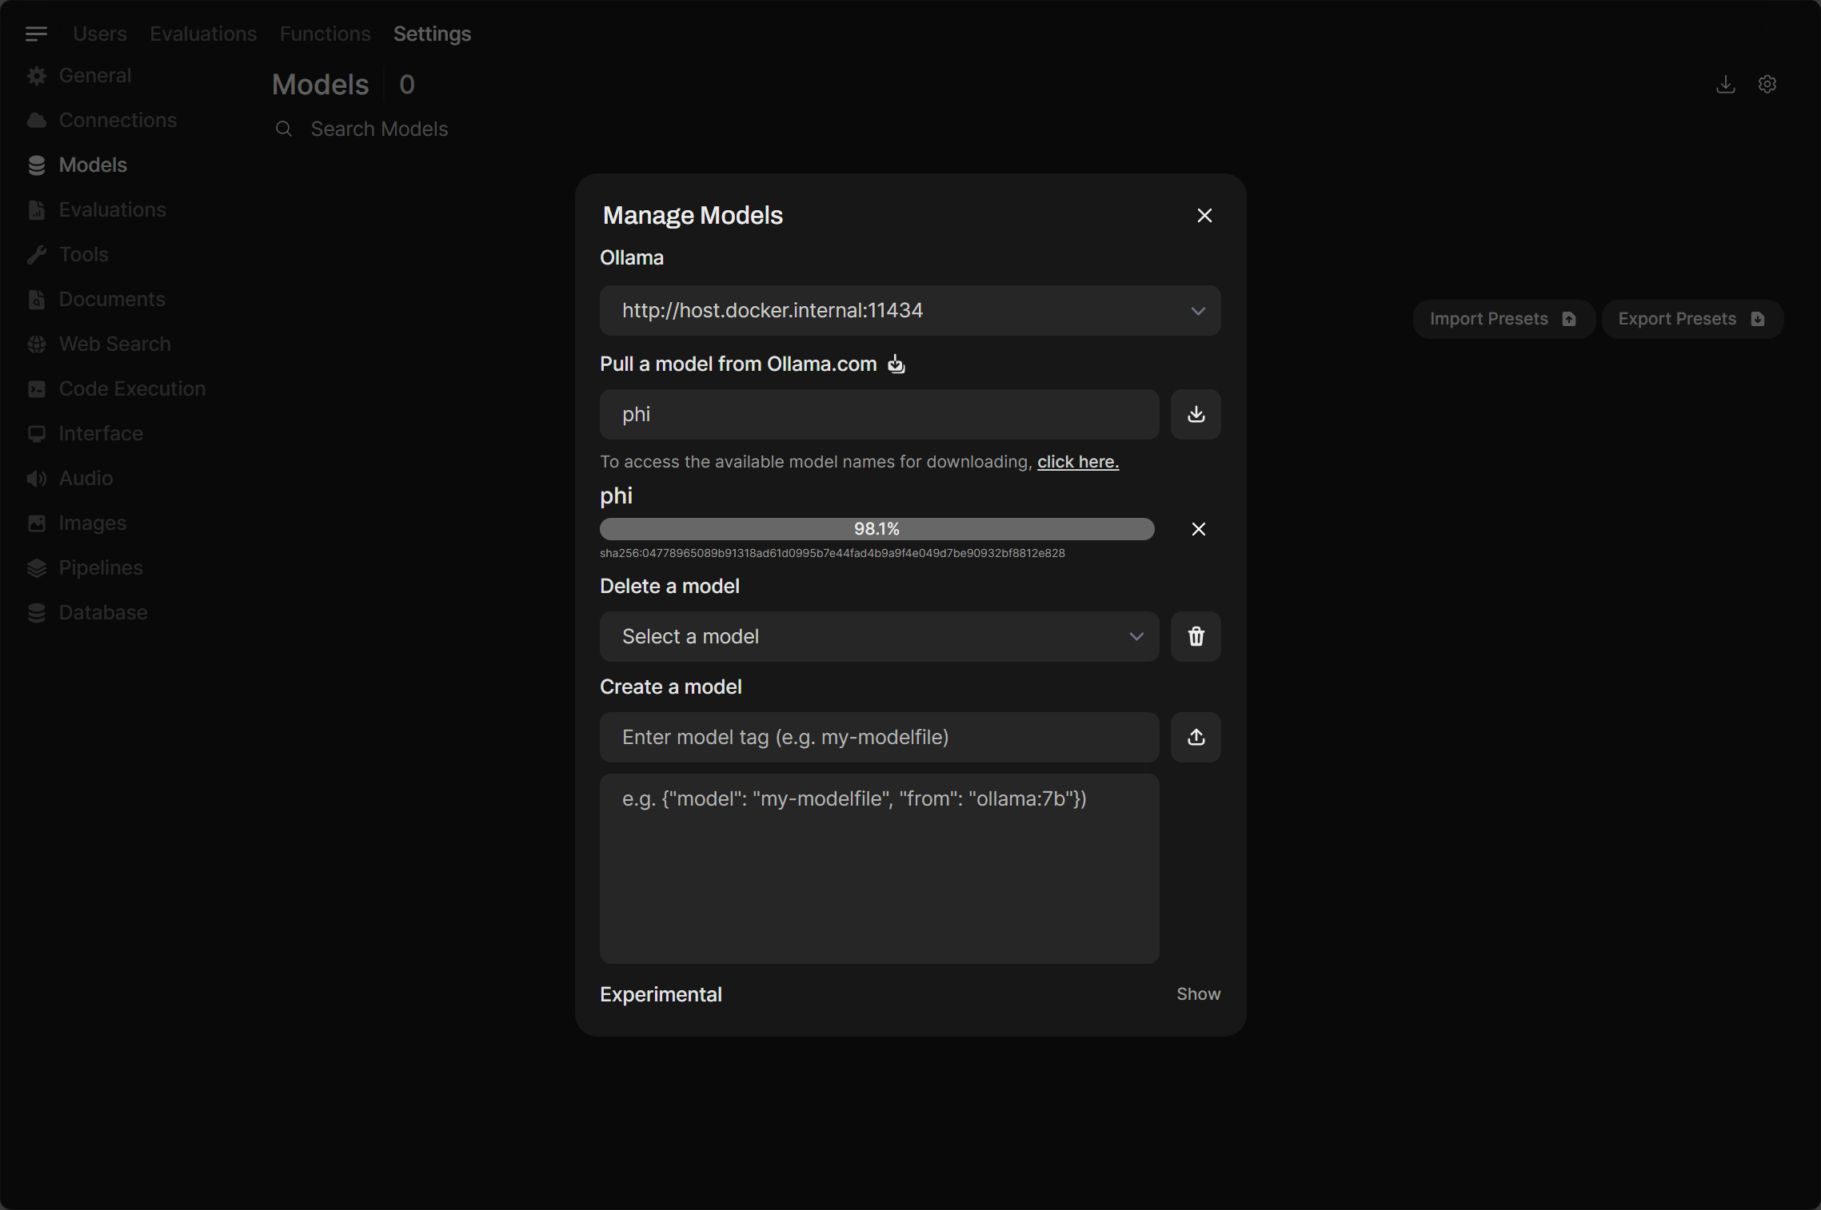Click the Enter model tag input field
Screen dimensions: 1821x1210
[x=879, y=737]
